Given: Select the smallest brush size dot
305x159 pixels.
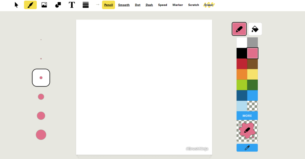Looking at the screenshot, I should point(41,40).
